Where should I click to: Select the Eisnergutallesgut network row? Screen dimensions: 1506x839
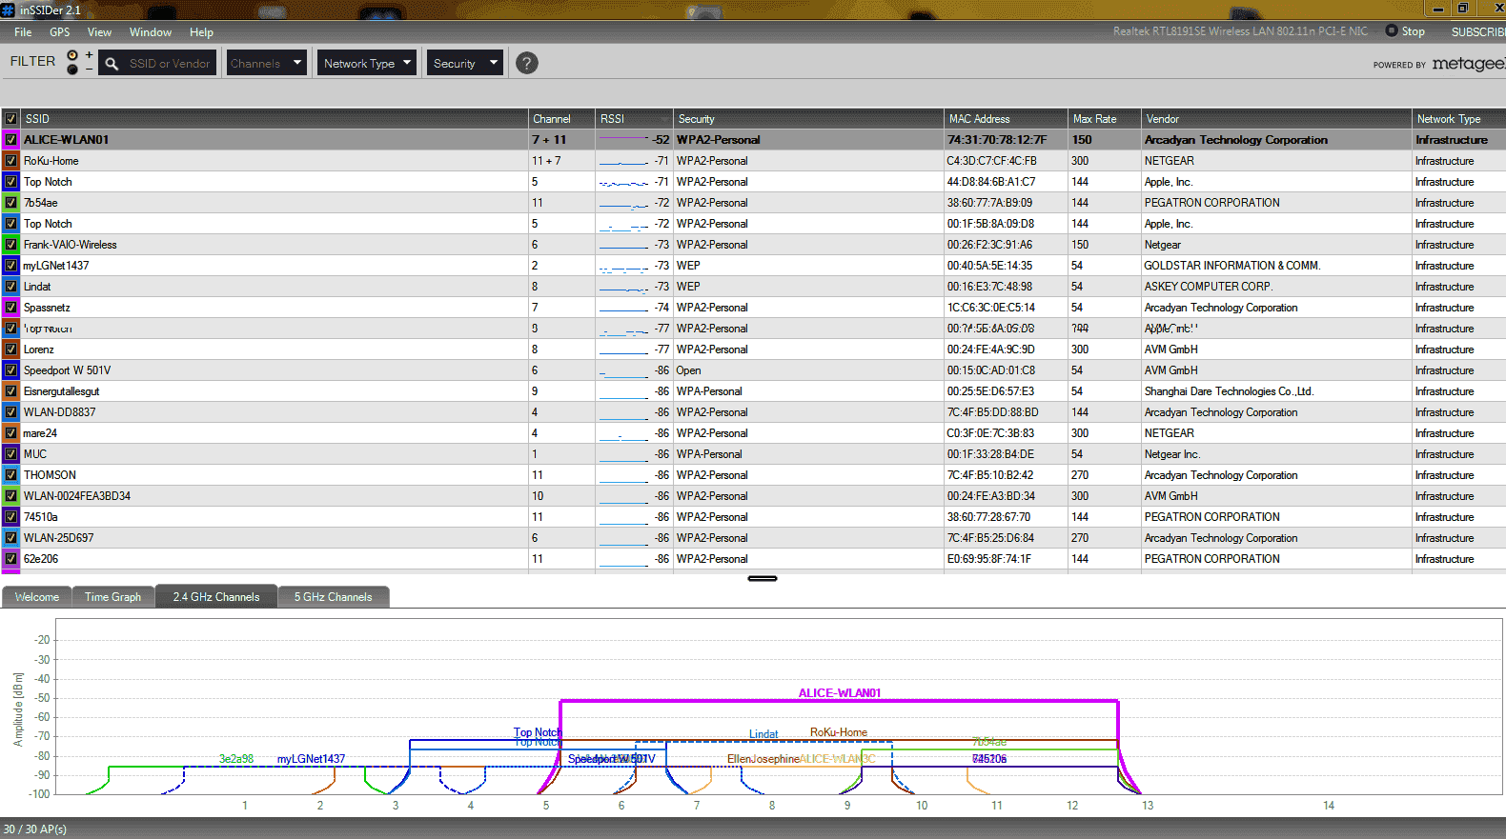(x=753, y=391)
